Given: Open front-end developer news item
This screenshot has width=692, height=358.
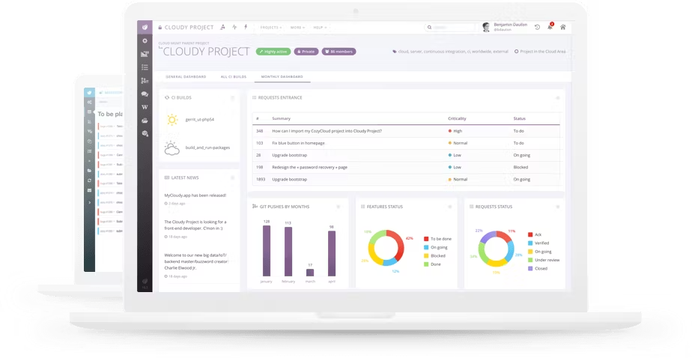Looking at the screenshot, I should click(x=195, y=225).
